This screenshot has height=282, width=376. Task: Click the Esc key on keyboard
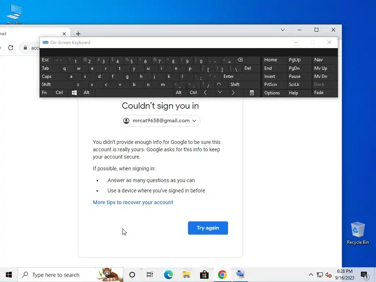point(47,60)
